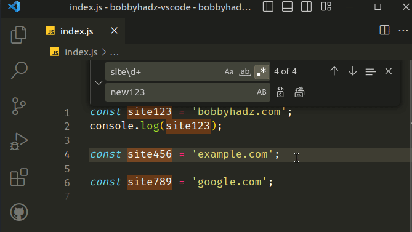Toggle bottom panel layout icon
This screenshot has height=232, width=412.
(287, 7)
